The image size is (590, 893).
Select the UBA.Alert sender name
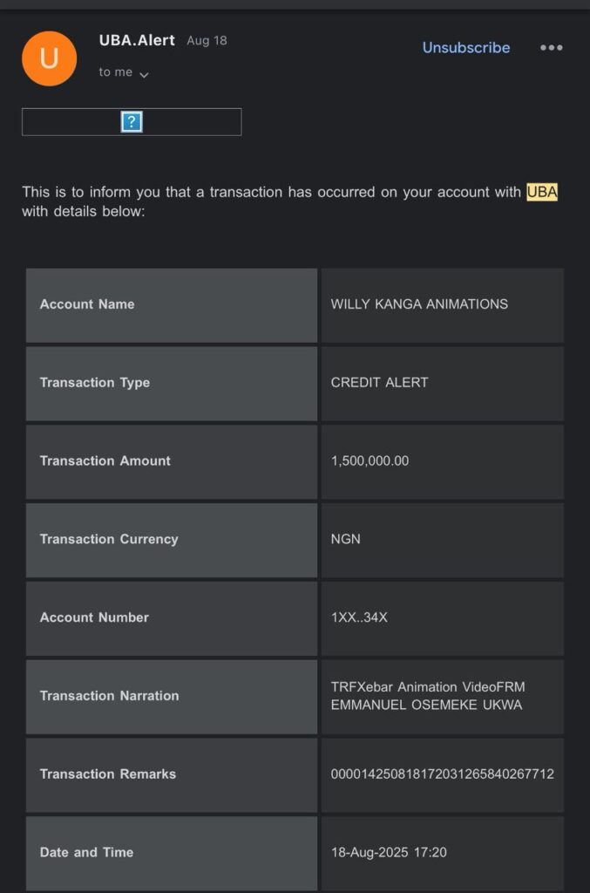[137, 40]
